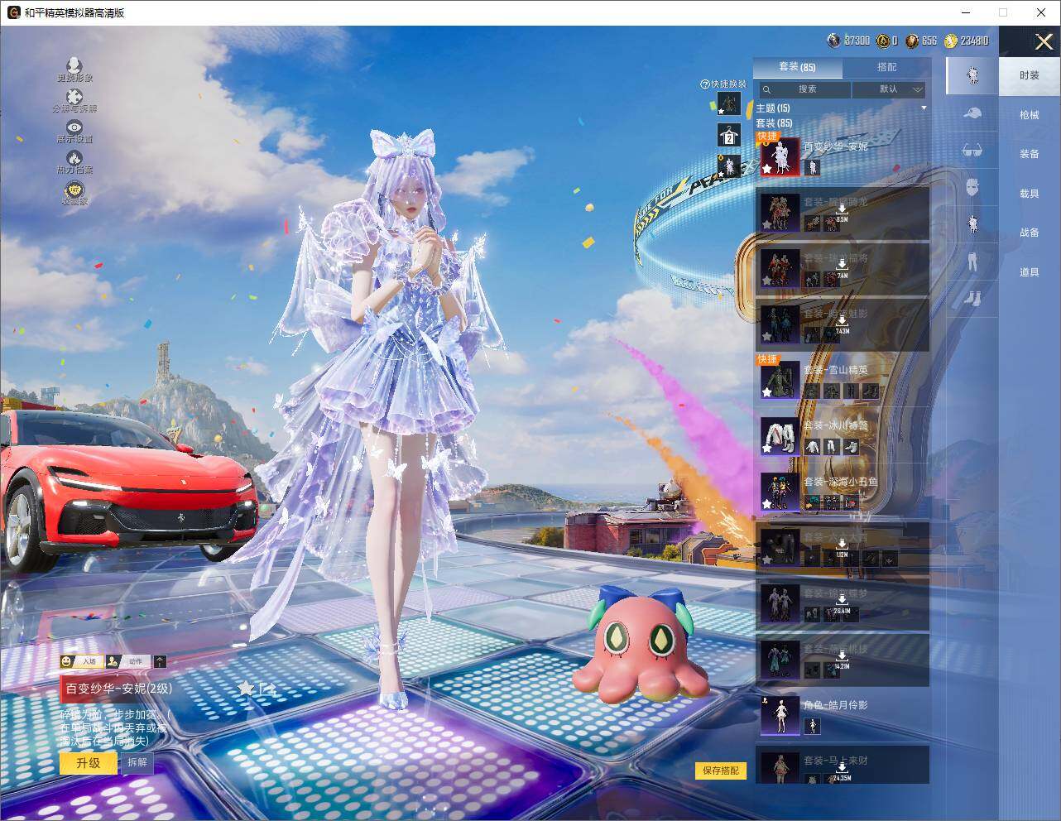Viewport: 1061px width, 821px height.
Task: Select the face mask category icon
Action: [x=972, y=187]
